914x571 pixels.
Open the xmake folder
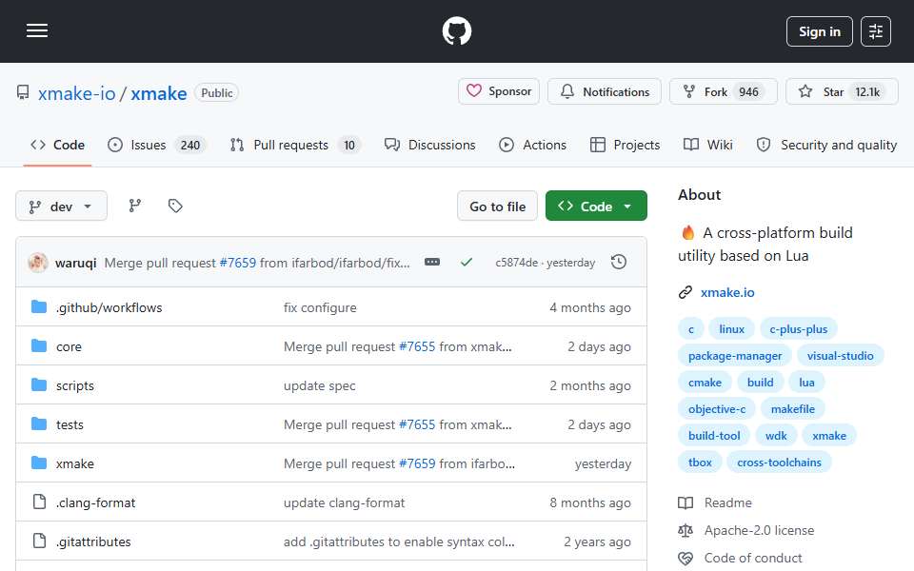pos(74,463)
